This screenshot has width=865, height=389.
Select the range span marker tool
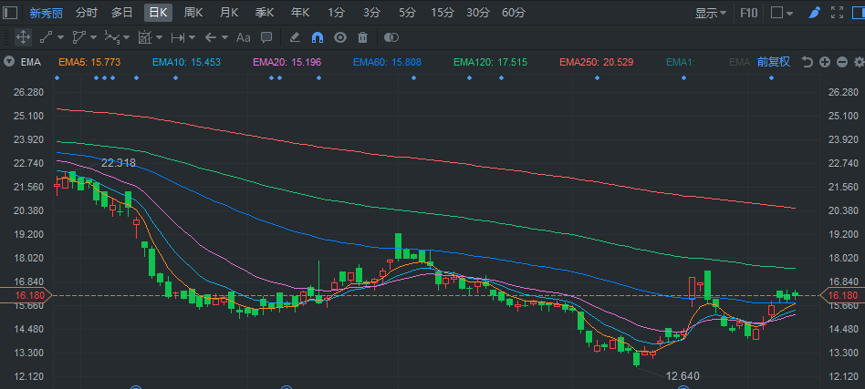coord(178,37)
